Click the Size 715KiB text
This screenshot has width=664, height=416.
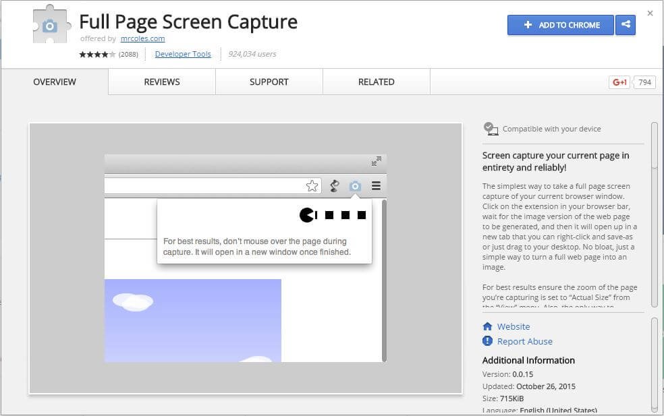(503, 398)
